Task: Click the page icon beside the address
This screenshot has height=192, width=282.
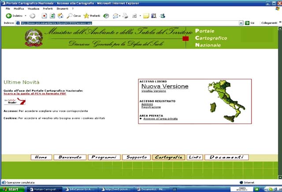Action: tap(18, 23)
